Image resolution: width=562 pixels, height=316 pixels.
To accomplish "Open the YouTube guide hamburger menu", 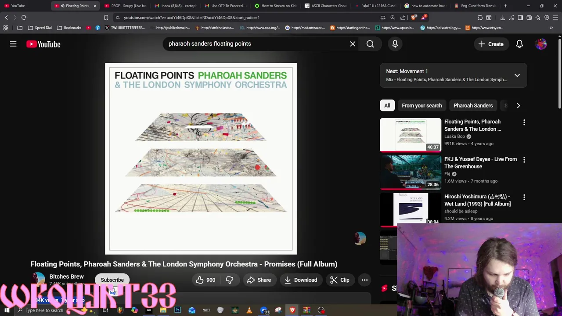I will (13, 44).
